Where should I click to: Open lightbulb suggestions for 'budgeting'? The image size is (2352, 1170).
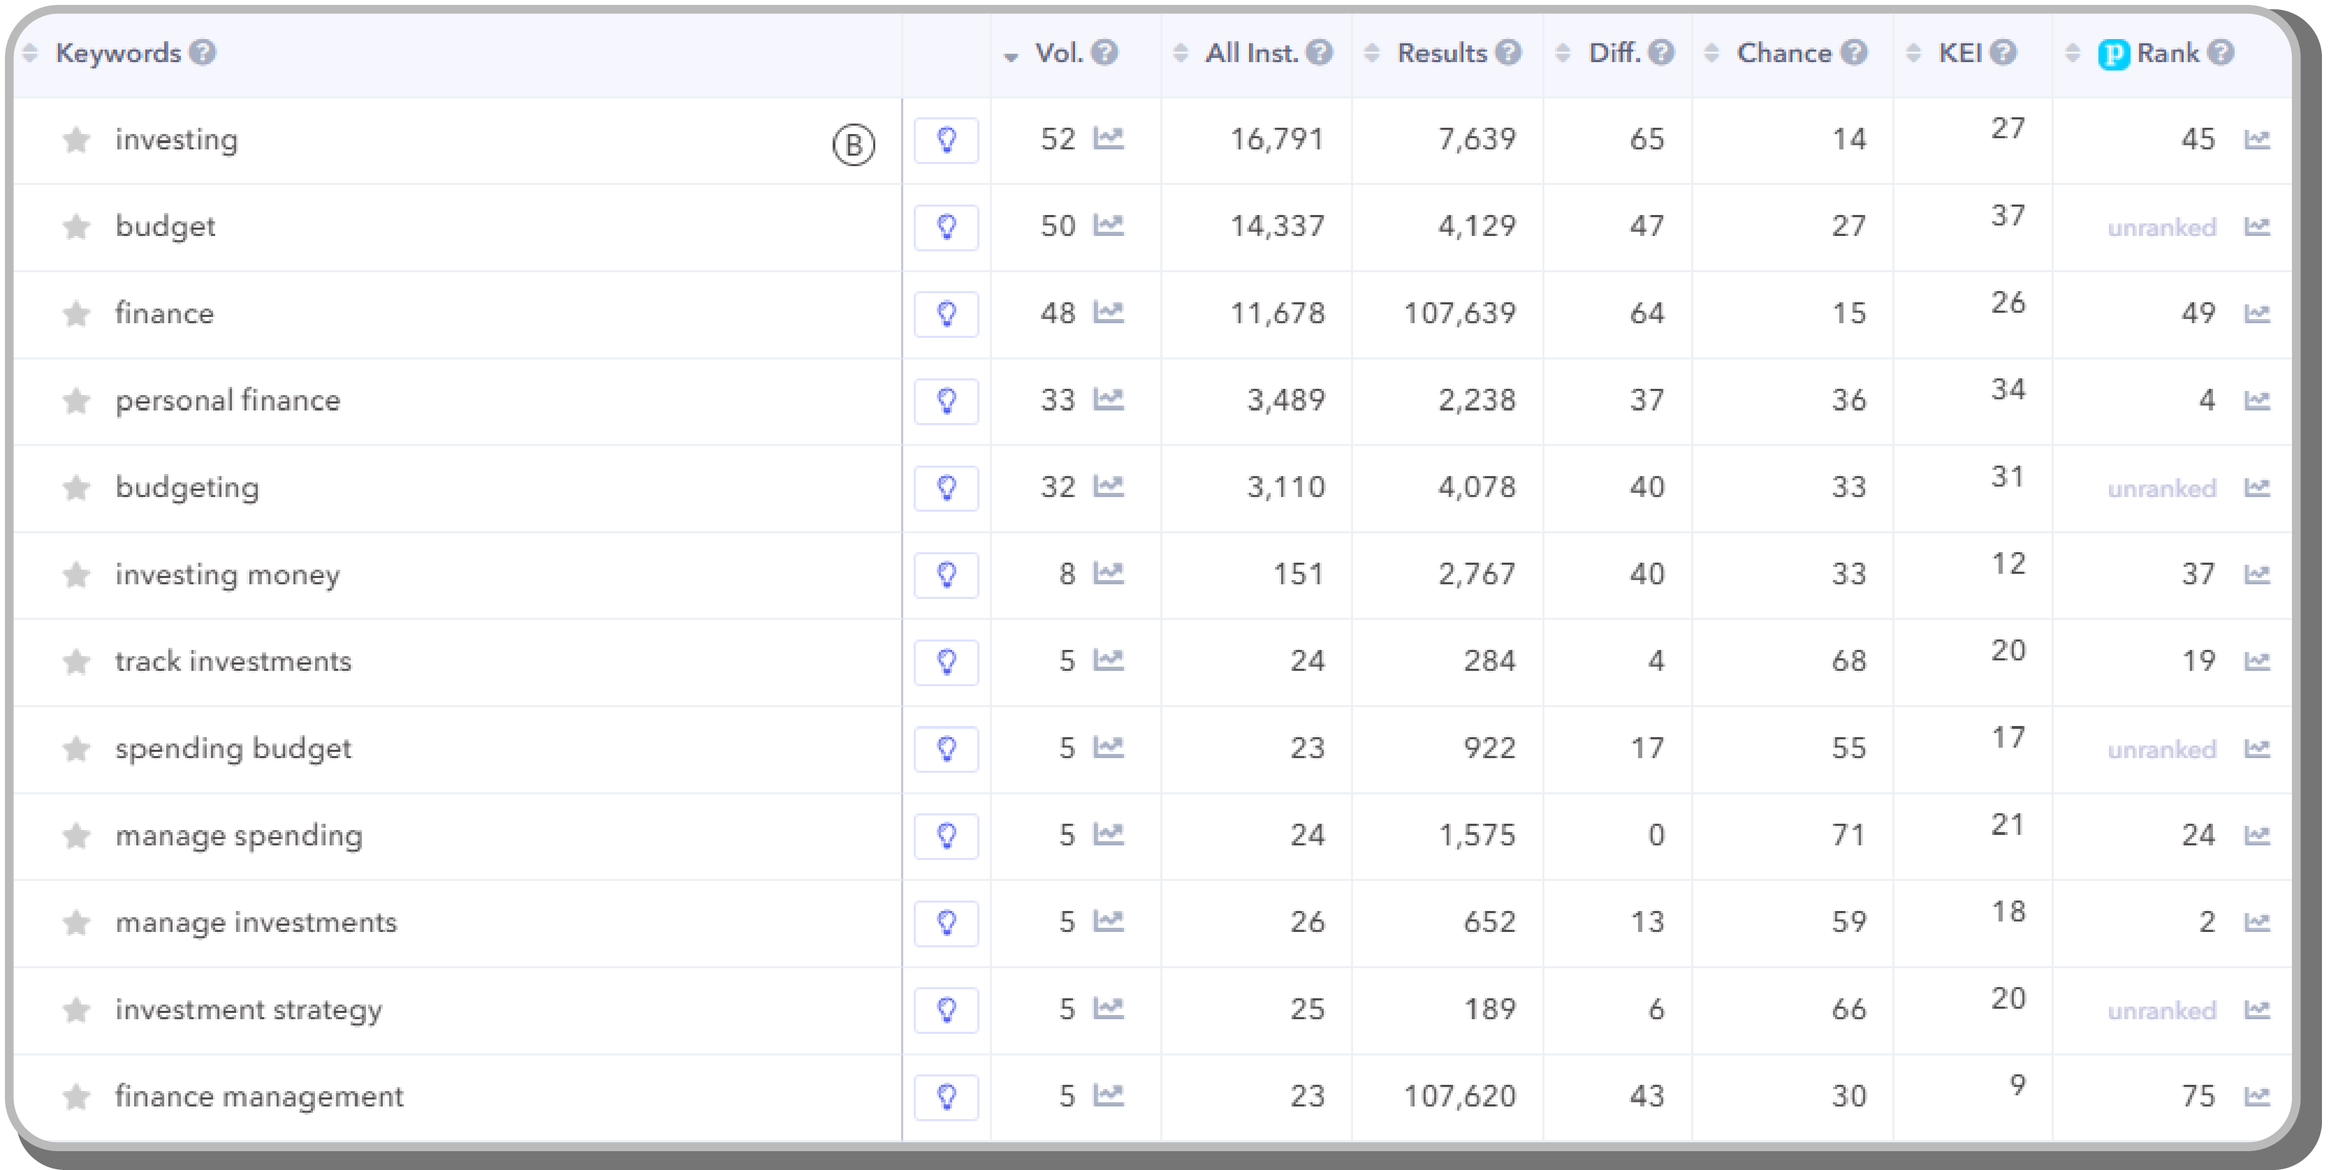pyautogui.click(x=946, y=488)
